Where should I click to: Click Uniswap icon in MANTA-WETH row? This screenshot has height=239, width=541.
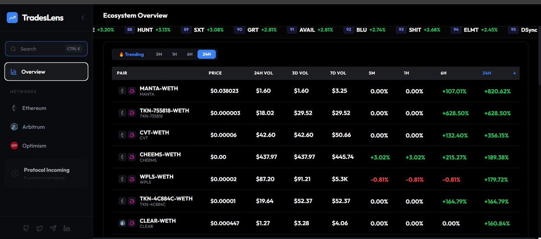132,91
